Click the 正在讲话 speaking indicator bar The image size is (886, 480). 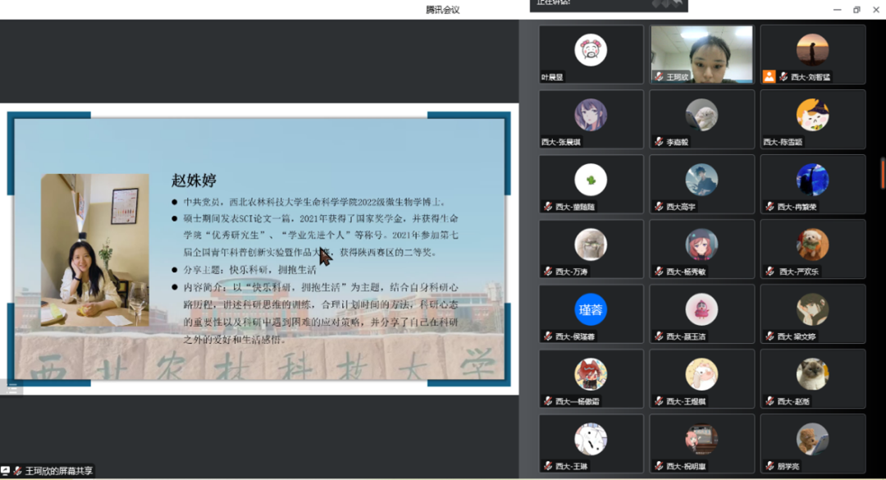coord(607,4)
